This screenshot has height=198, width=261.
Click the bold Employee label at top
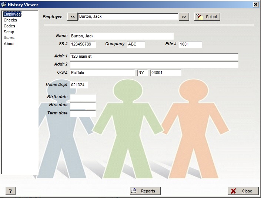pos(53,17)
